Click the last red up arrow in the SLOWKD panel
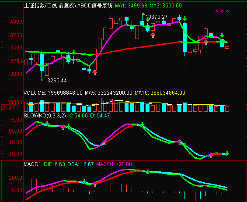The height and width of the screenshot is (202, 247). coord(211,156)
